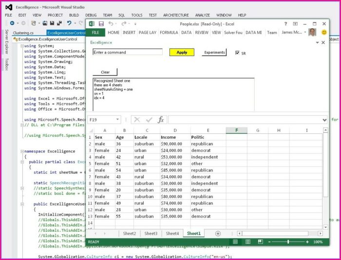The width and height of the screenshot is (341, 260).
Task: Click the horizontal scrollbar right arrow
Action: (320, 234)
